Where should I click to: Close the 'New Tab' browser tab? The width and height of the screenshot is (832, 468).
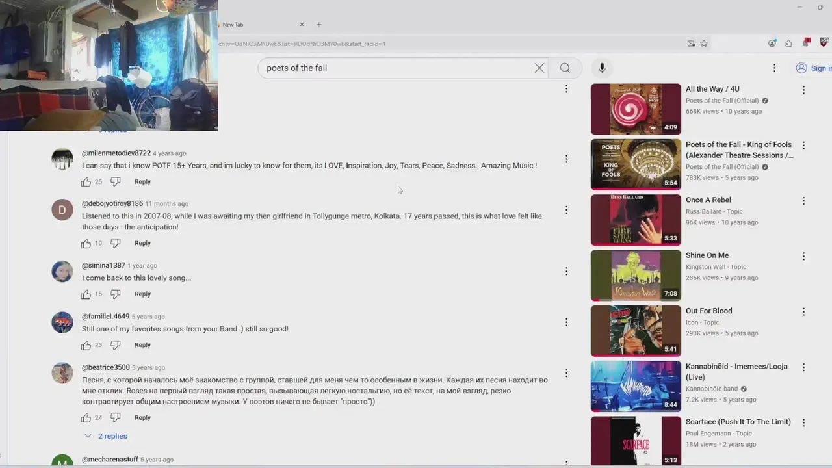302,25
